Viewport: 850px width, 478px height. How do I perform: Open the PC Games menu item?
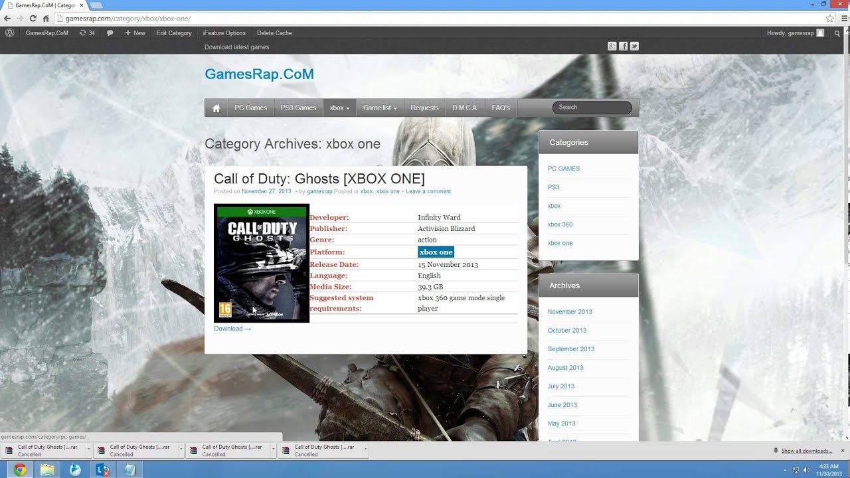tap(250, 108)
